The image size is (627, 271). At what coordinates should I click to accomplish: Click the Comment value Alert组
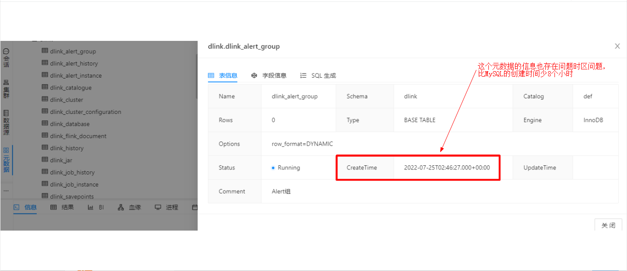281,192
